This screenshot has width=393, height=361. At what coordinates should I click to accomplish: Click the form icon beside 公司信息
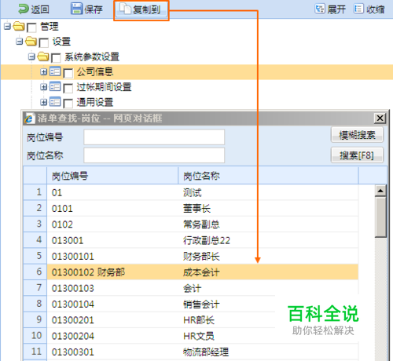point(55,71)
